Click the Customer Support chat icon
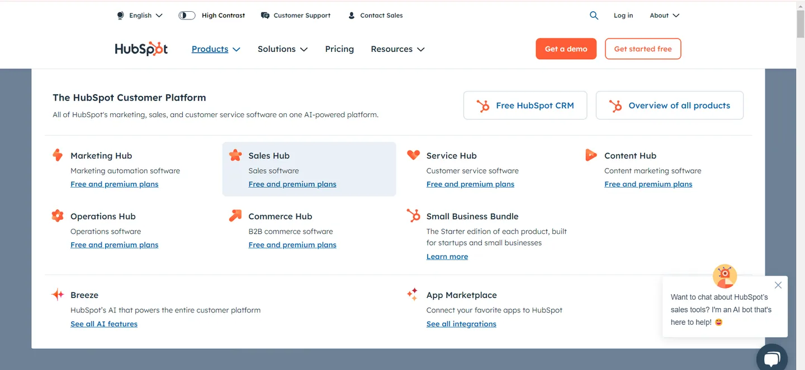Viewport: 805px width, 370px height. (265, 16)
